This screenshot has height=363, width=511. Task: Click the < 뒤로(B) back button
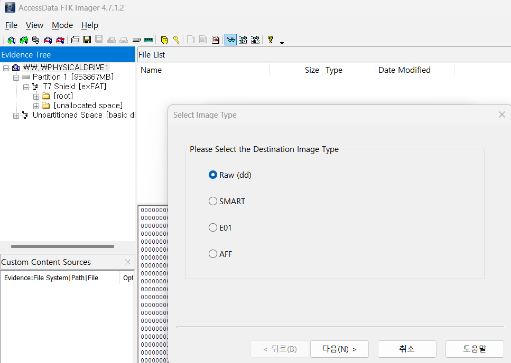tap(280, 349)
